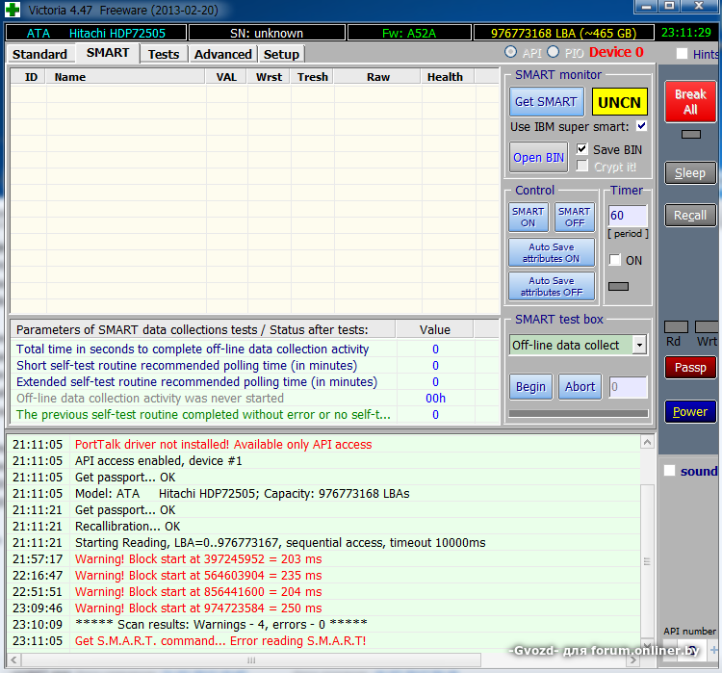Open the Advanced tab
The image size is (722, 673).
(222, 54)
